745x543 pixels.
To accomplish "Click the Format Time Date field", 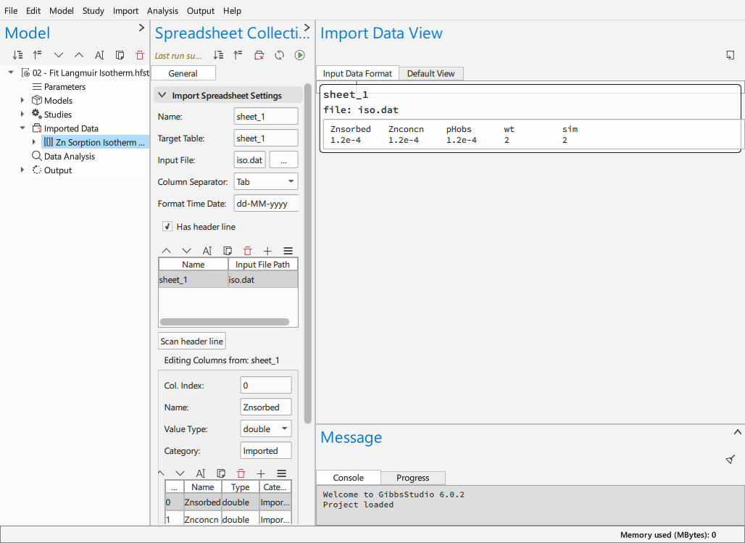I will click(x=266, y=204).
